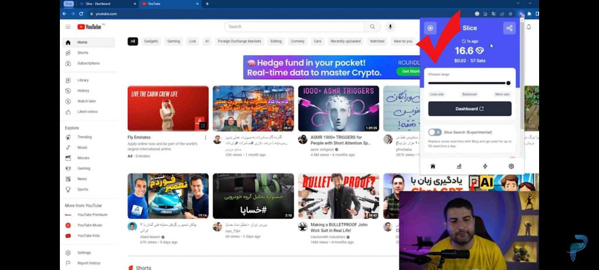Screen dimensions: 599x270
Task: Open options menu for Fly Emirates ad
Action: (205, 138)
